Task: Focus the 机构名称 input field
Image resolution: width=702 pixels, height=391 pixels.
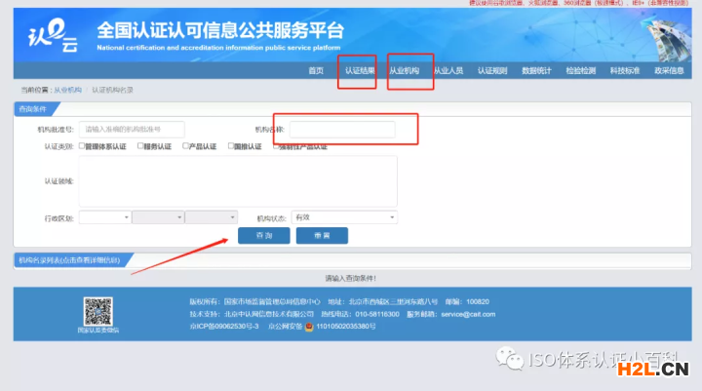Action: pos(342,129)
